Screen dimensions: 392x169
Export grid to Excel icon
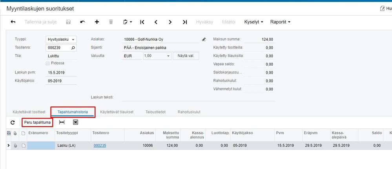coord(76,122)
